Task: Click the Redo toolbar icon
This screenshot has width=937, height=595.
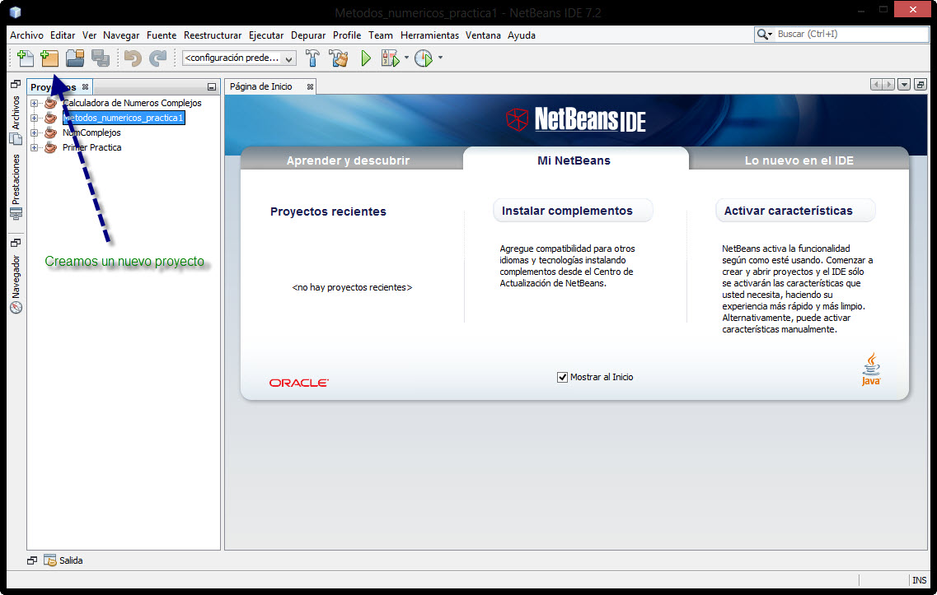Action: click(157, 58)
